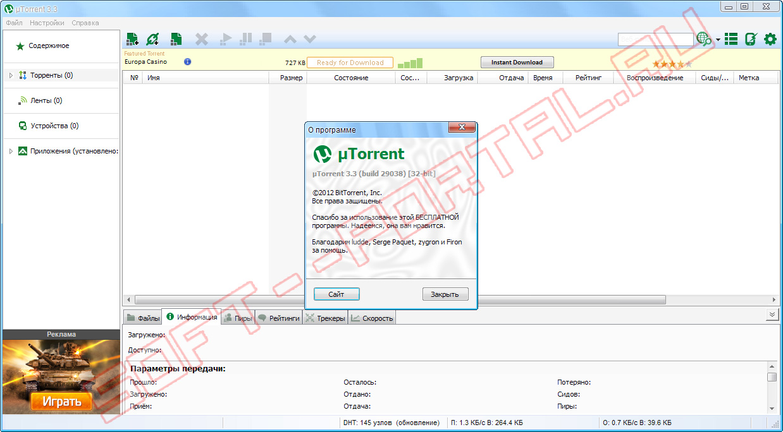The image size is (783, 432).
Task: Click the Add Torrent toolbar icon
Action: click(132, 39)
